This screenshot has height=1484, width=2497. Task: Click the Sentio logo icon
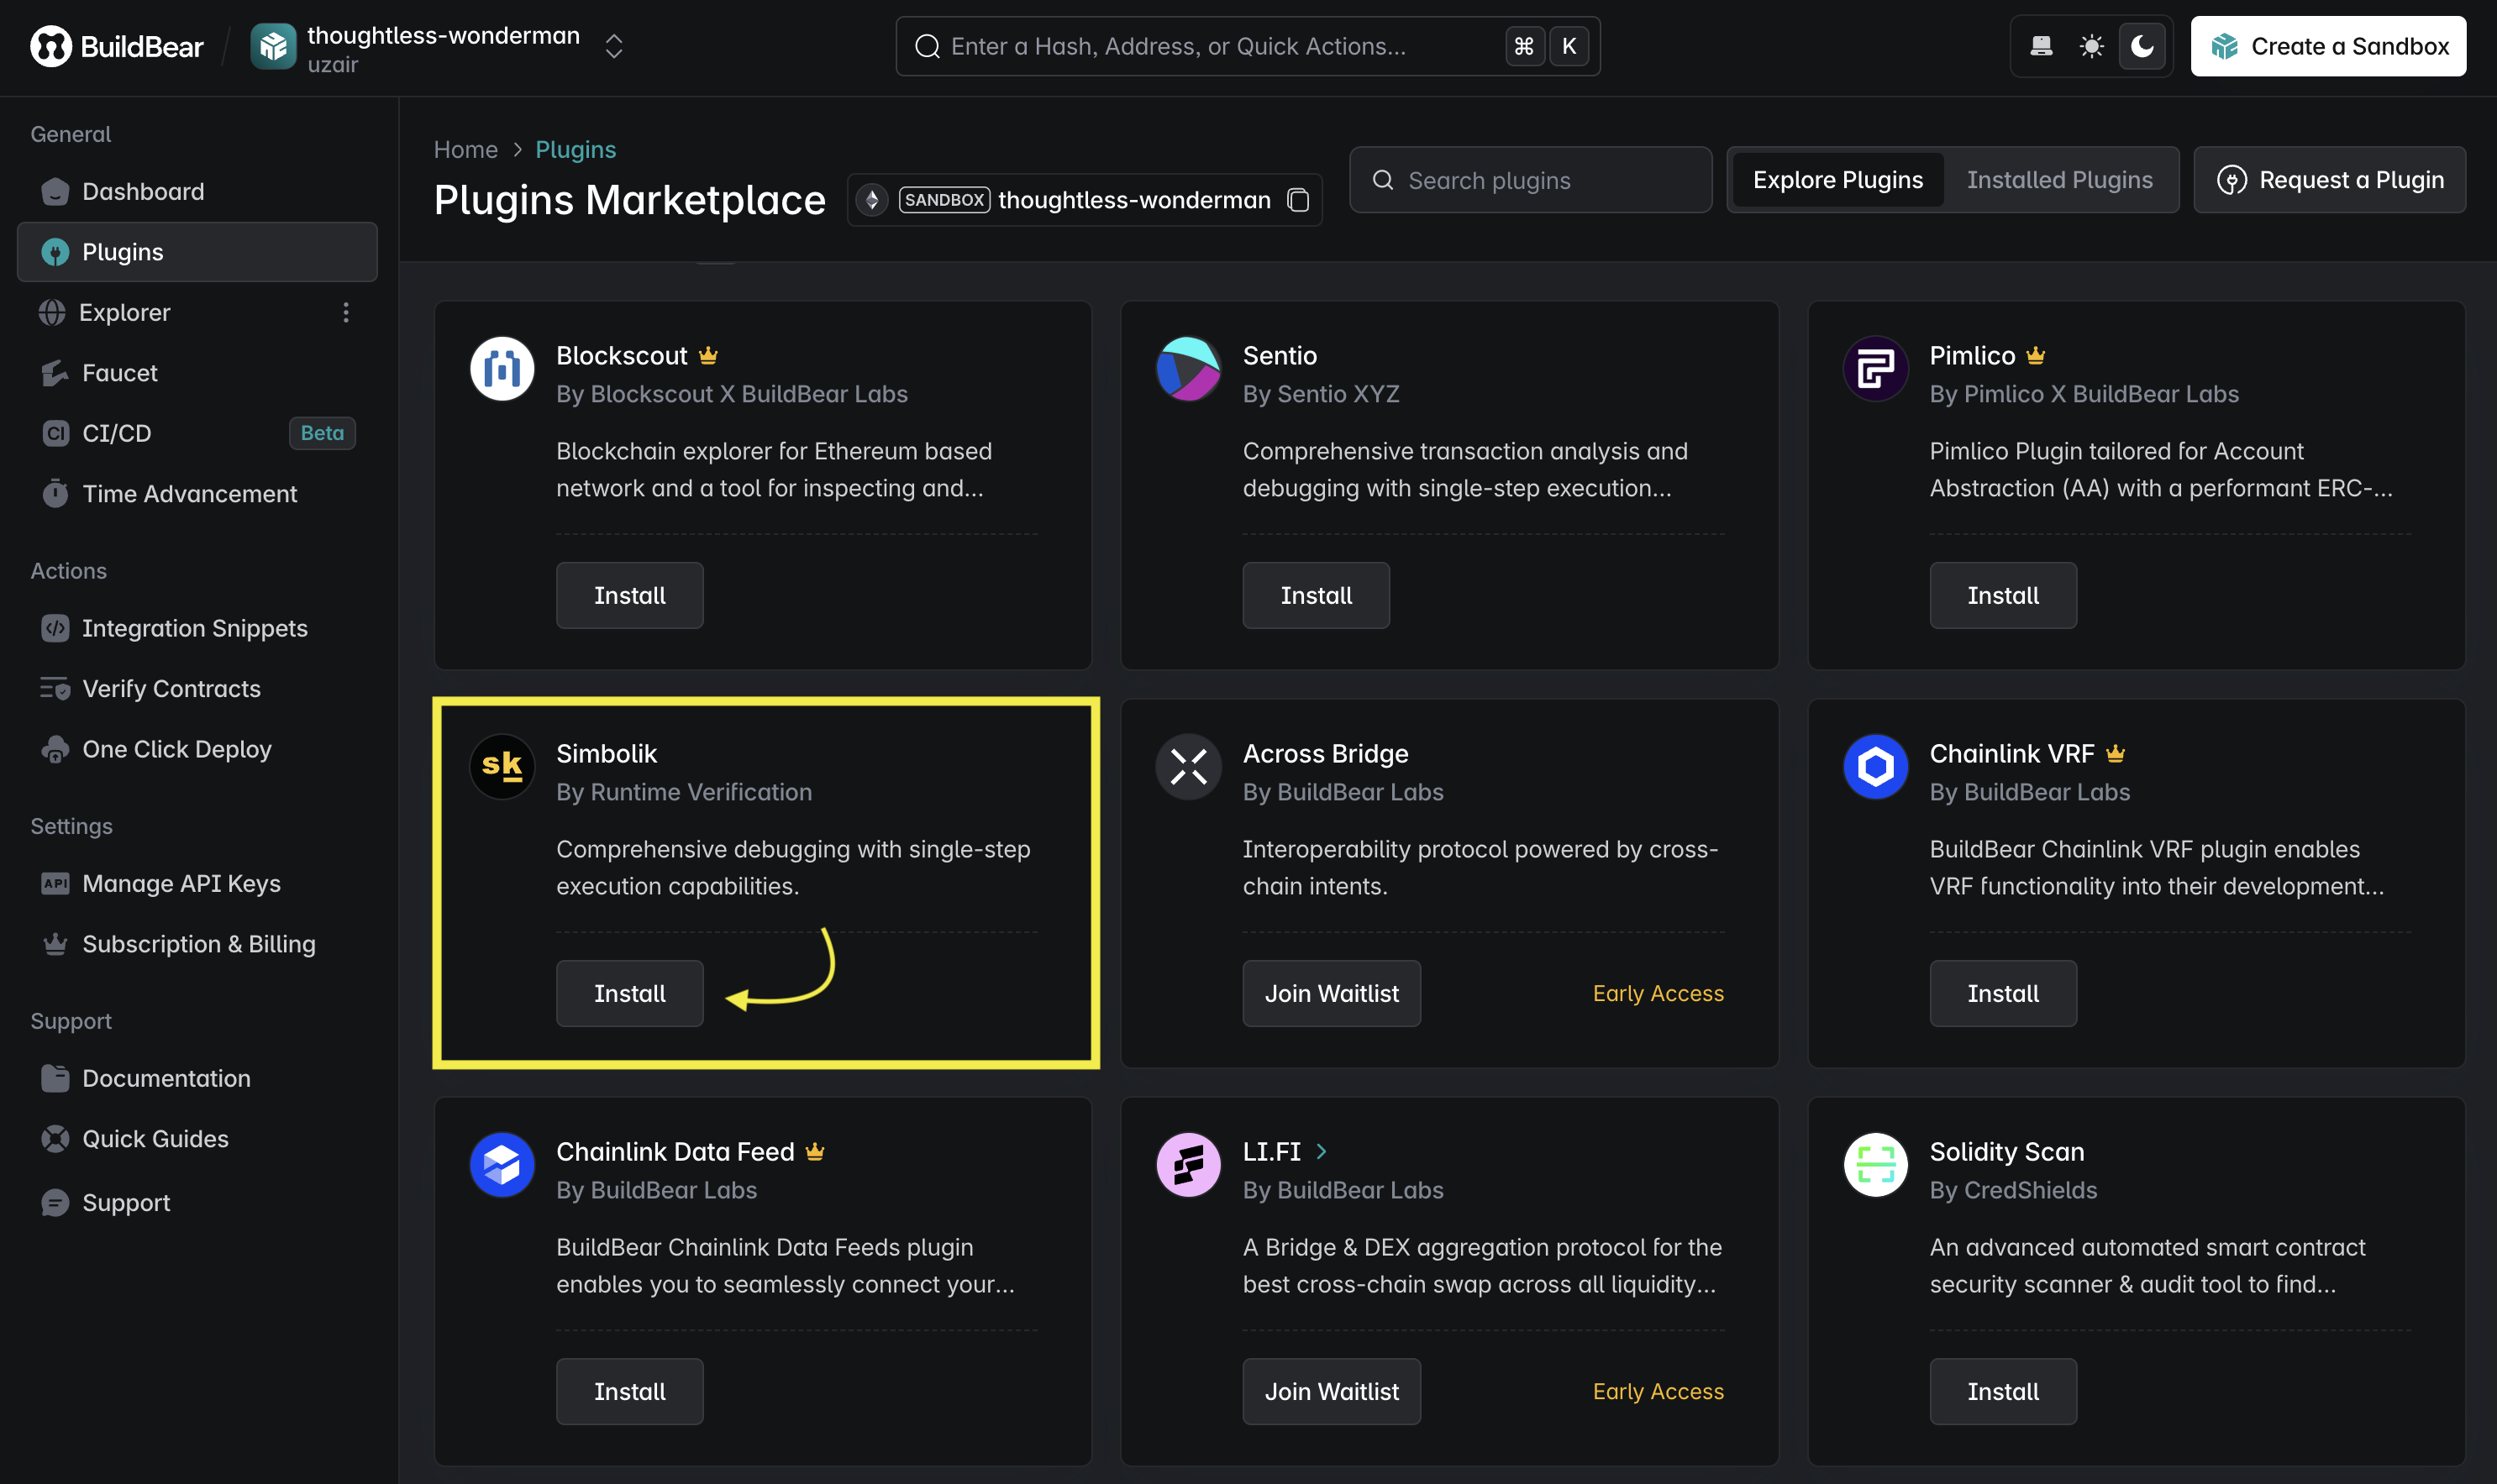coord(1189,368)
